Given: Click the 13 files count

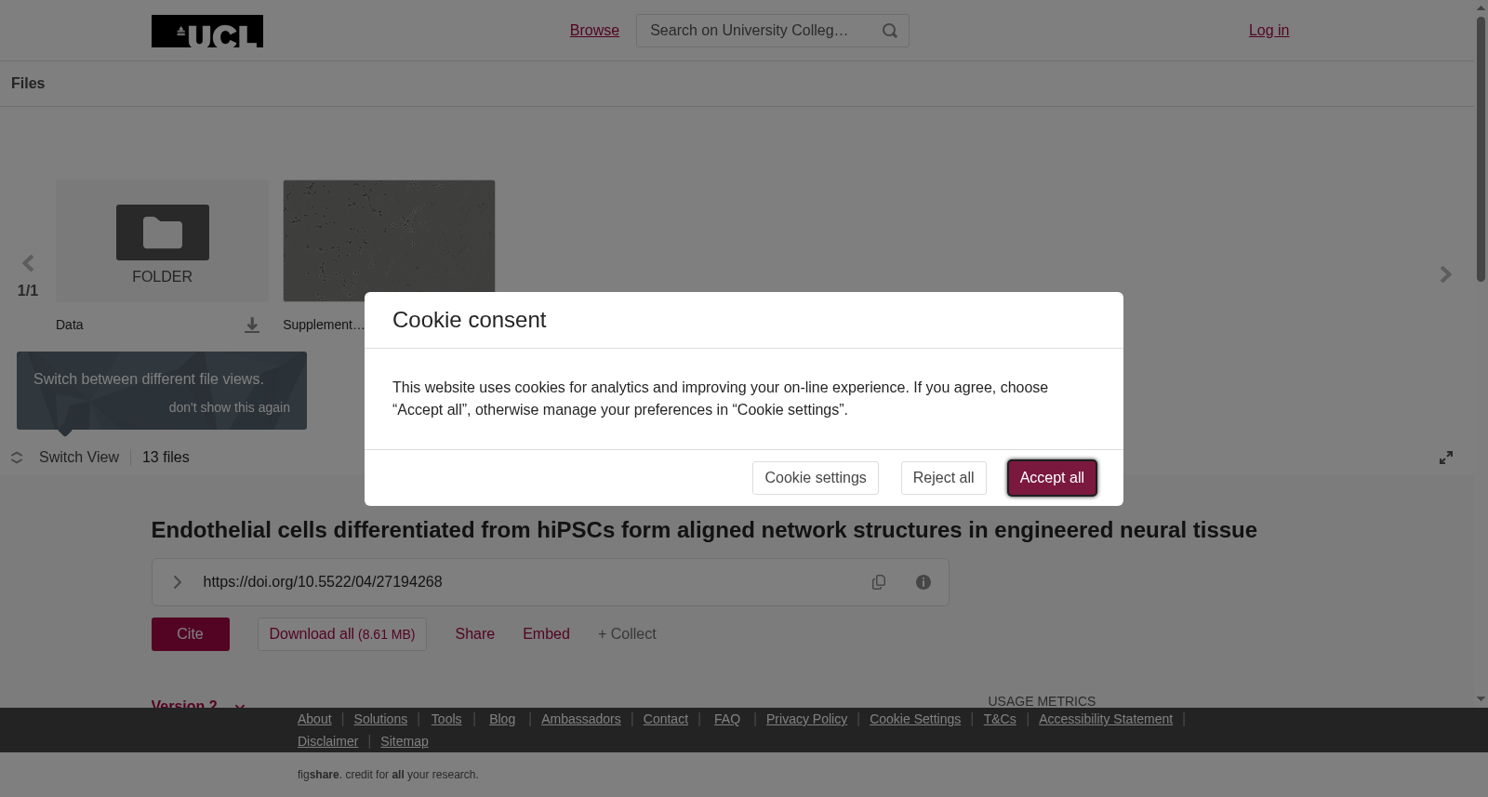Looking at the screenshot, I should pyautogui.click(x=166, y=458).
